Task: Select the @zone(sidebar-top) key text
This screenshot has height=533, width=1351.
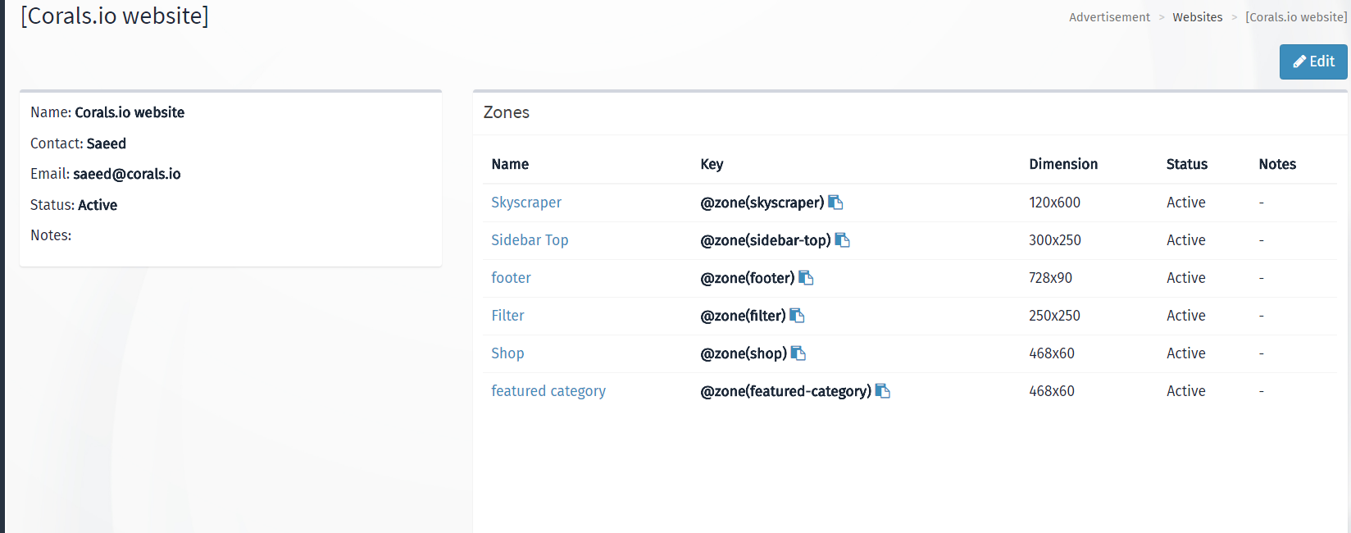Action: tap(766, 240)
